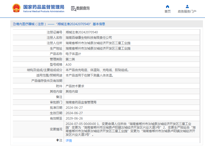Click the 附件 label

tap(59, 86)
